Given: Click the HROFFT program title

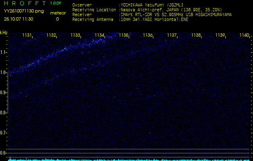Looking at the screenshot, I should [x=25, y=3].
